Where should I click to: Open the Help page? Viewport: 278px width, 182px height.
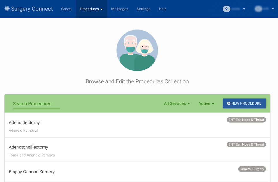click(163, 9)
